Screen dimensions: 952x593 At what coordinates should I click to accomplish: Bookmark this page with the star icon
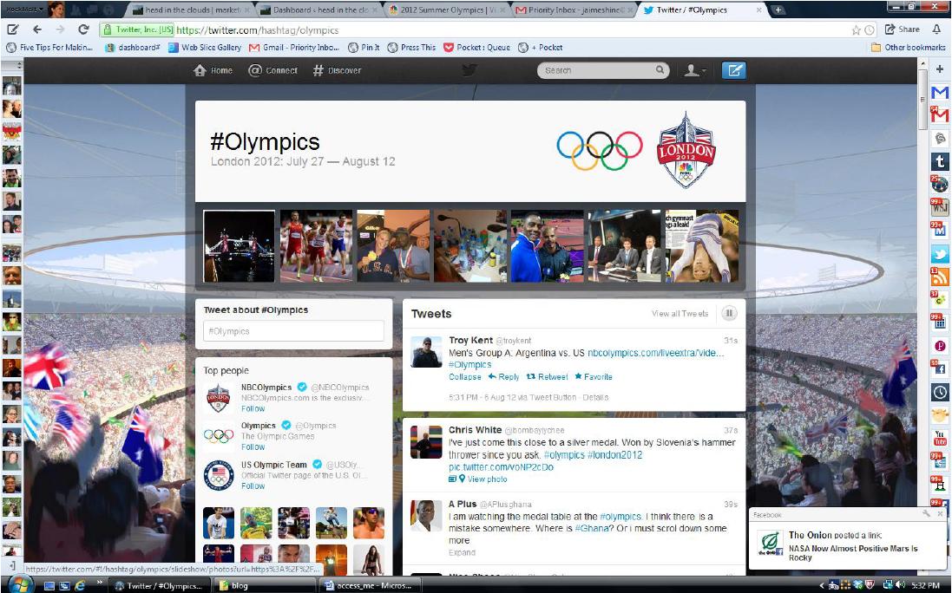856,29
